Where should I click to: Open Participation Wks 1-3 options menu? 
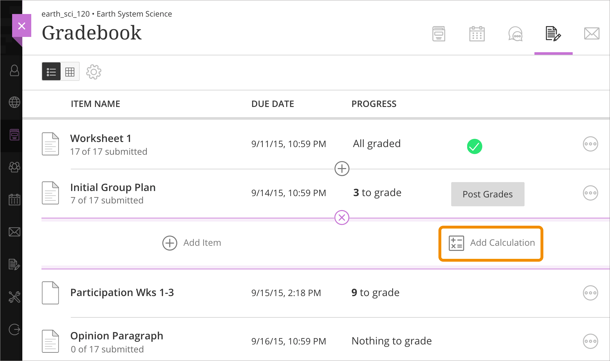click(x=590, y=293)
